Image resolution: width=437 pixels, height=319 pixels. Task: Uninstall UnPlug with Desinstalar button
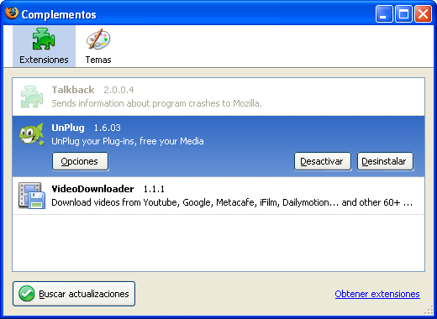pyautogui.click(x=385, y=161)
